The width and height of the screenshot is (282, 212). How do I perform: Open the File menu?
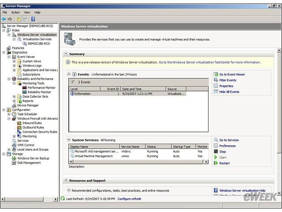[5, 12]
